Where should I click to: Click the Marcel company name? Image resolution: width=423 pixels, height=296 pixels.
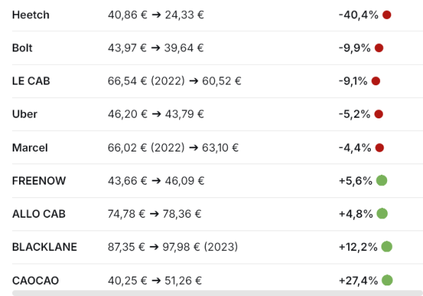tap(30, 147)
